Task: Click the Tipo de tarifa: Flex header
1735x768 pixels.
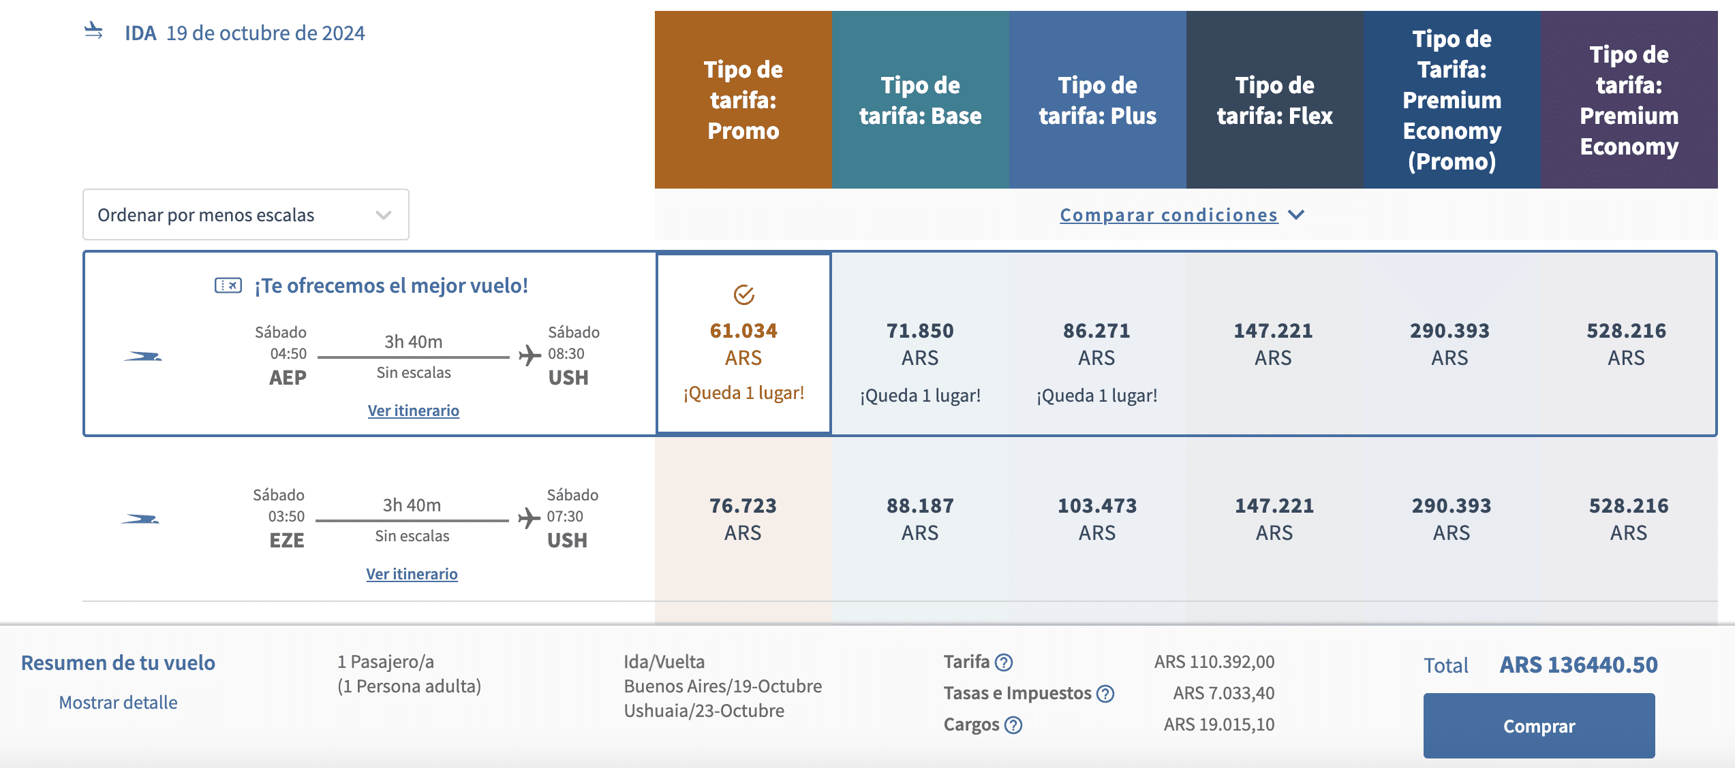Action: pyautogui.click(x=1274, y=100)
